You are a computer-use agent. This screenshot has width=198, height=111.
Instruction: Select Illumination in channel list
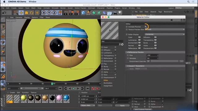pos(108,83)
